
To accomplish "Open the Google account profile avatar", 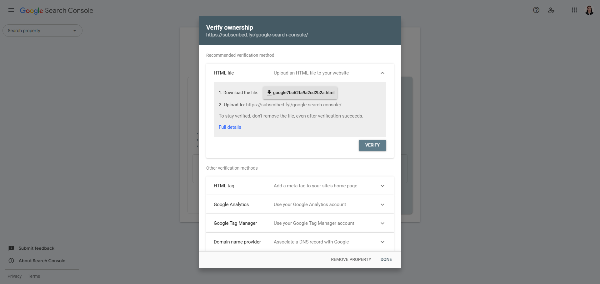I will 589,10.
